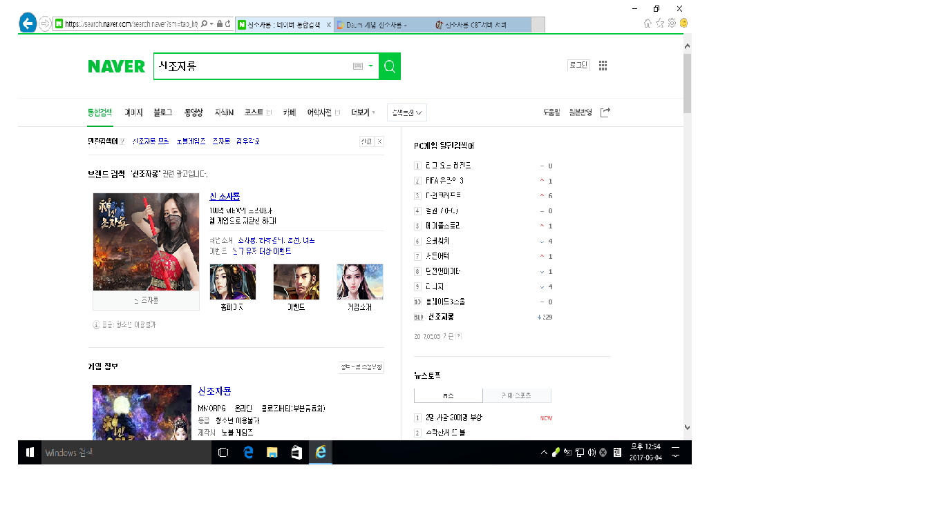Click the 로그인 button

click(578, 65)
